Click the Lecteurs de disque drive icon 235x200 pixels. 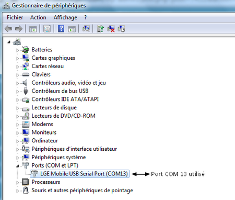click(x=26, y=108)
